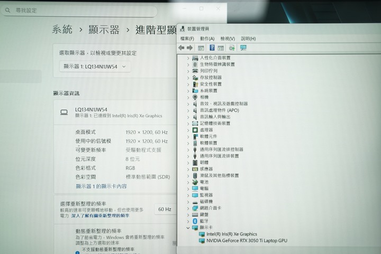This screenshot has height=254, width=381.
Task: Open the 檢視(V) menu
Action: tap(228, 39)
